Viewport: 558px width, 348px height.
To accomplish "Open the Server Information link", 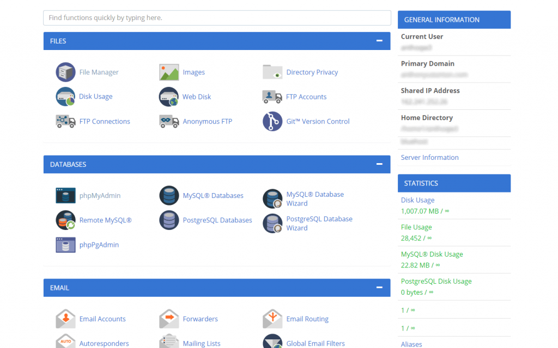I will [x=429, y=158].
